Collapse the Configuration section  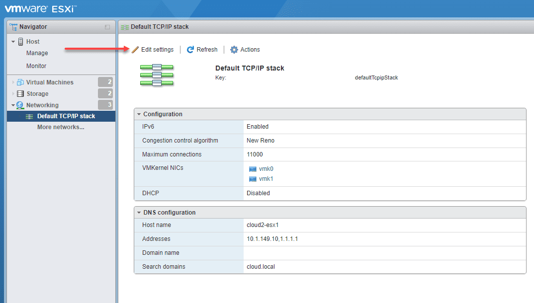point(139,114)
